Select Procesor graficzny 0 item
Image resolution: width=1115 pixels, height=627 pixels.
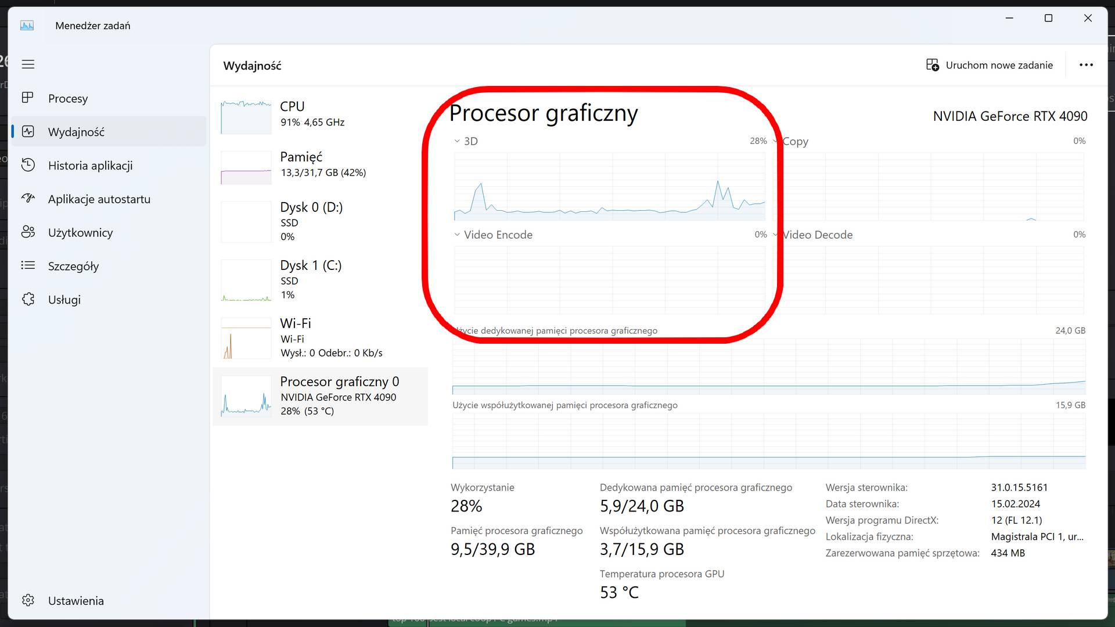point(320,396)
